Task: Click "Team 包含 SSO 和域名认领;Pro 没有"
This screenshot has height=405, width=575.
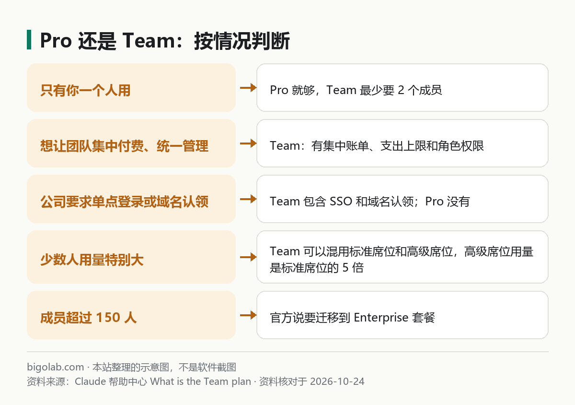Action: (x=370, y=202)
